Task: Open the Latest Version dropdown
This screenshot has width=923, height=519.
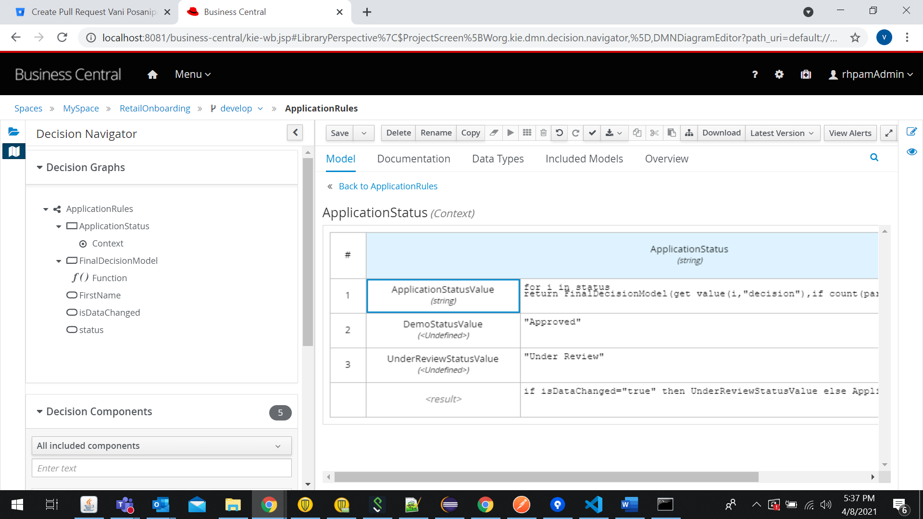Action: tap(782, 133)
